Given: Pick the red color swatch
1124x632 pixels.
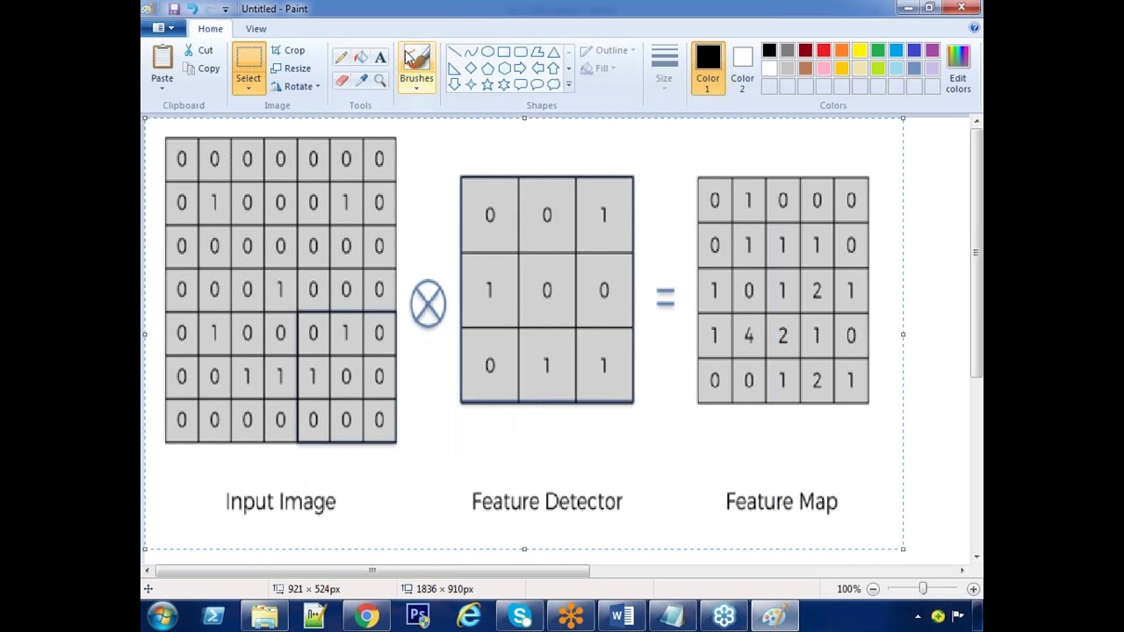Looking at the screenshot, I should coord(824,51).
